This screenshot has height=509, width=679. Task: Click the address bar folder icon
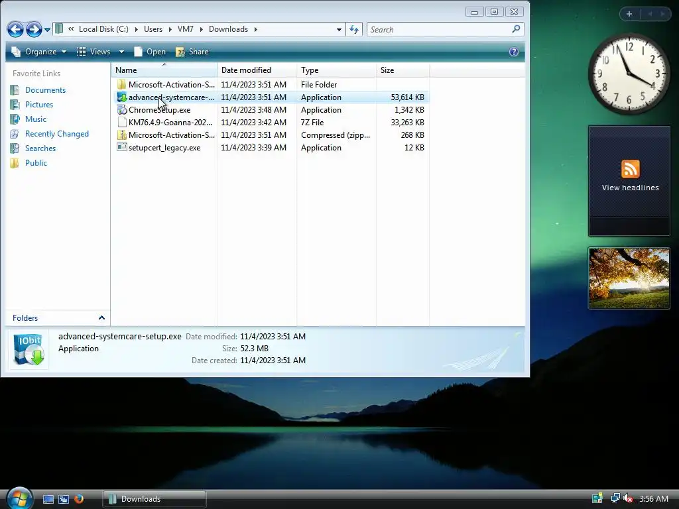[59, 29]
